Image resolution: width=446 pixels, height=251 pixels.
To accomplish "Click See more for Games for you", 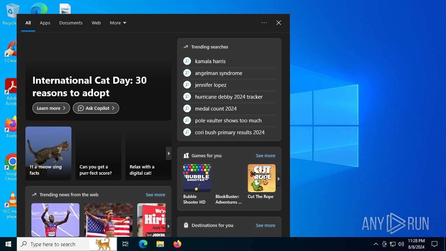I will [x=266, y=155].
